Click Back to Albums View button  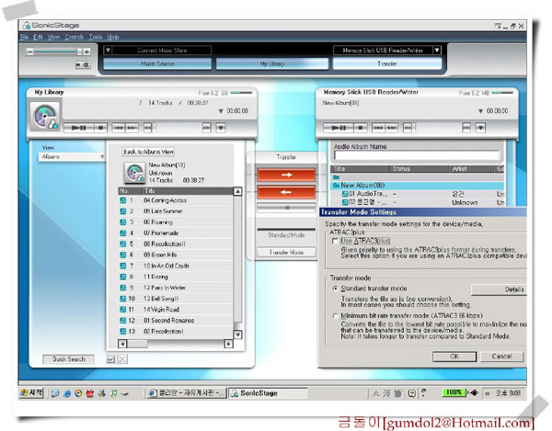148,152
